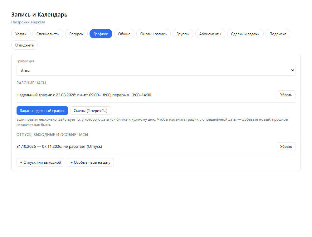
Task: Add a vacation or day off
Action: (40, 162)
